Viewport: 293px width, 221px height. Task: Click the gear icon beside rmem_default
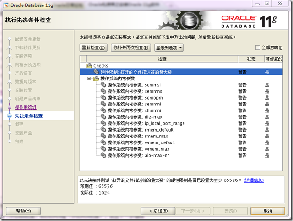tap(103, 130)
